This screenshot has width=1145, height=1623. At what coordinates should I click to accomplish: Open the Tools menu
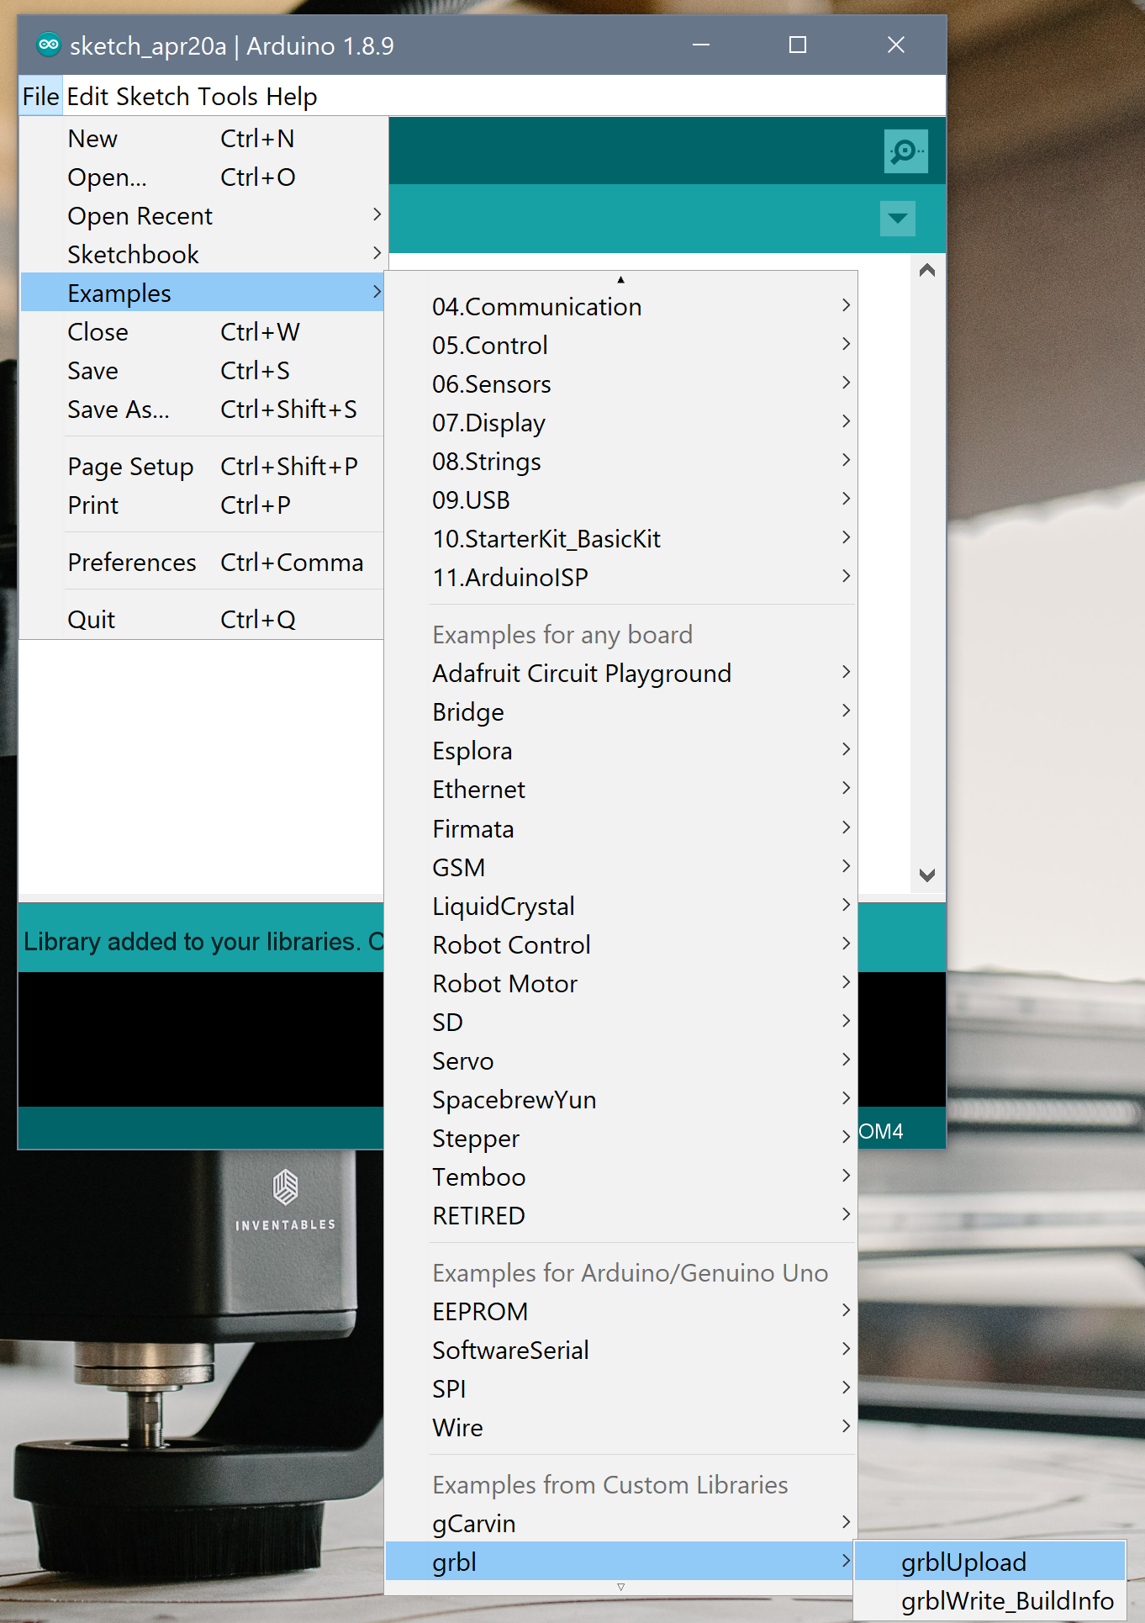pyautogui.click(x=228, y=97)
